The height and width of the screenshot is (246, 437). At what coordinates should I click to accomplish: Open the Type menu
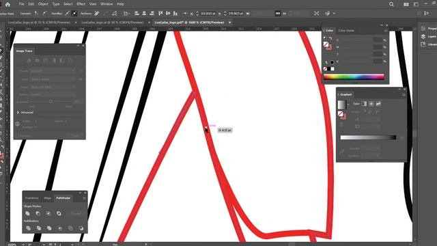pyautogui.click(x=56, y=4)
